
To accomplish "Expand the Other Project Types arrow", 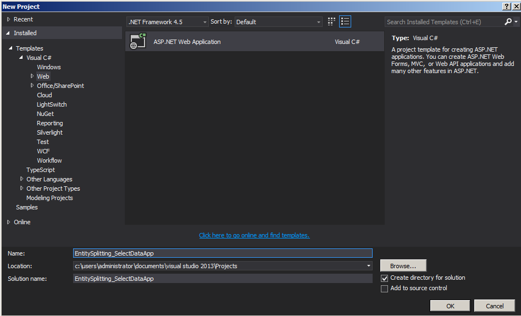I will coord(21,188).
